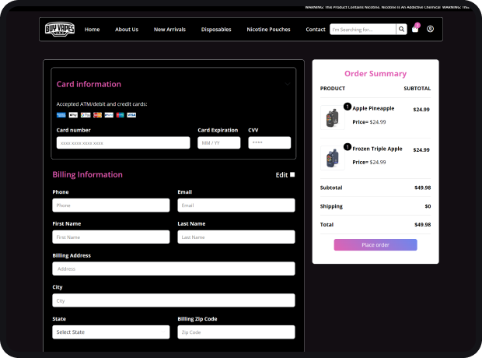The image size is (482, 358).
Task: Click the UnionPay card icon
Action: tap(120, 115)
